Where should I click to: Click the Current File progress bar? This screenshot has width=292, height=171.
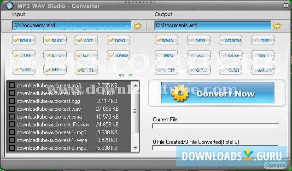pos(215,126)
